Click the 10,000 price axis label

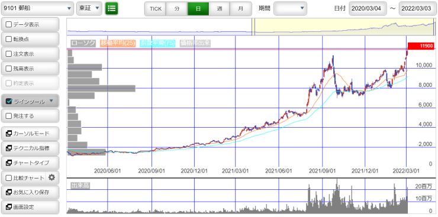424,66
